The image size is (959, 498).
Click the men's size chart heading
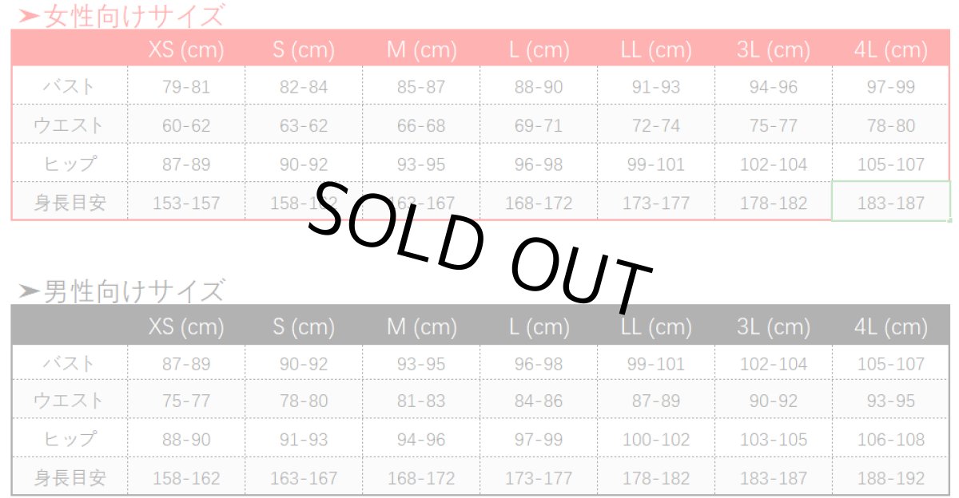[121, 291]
